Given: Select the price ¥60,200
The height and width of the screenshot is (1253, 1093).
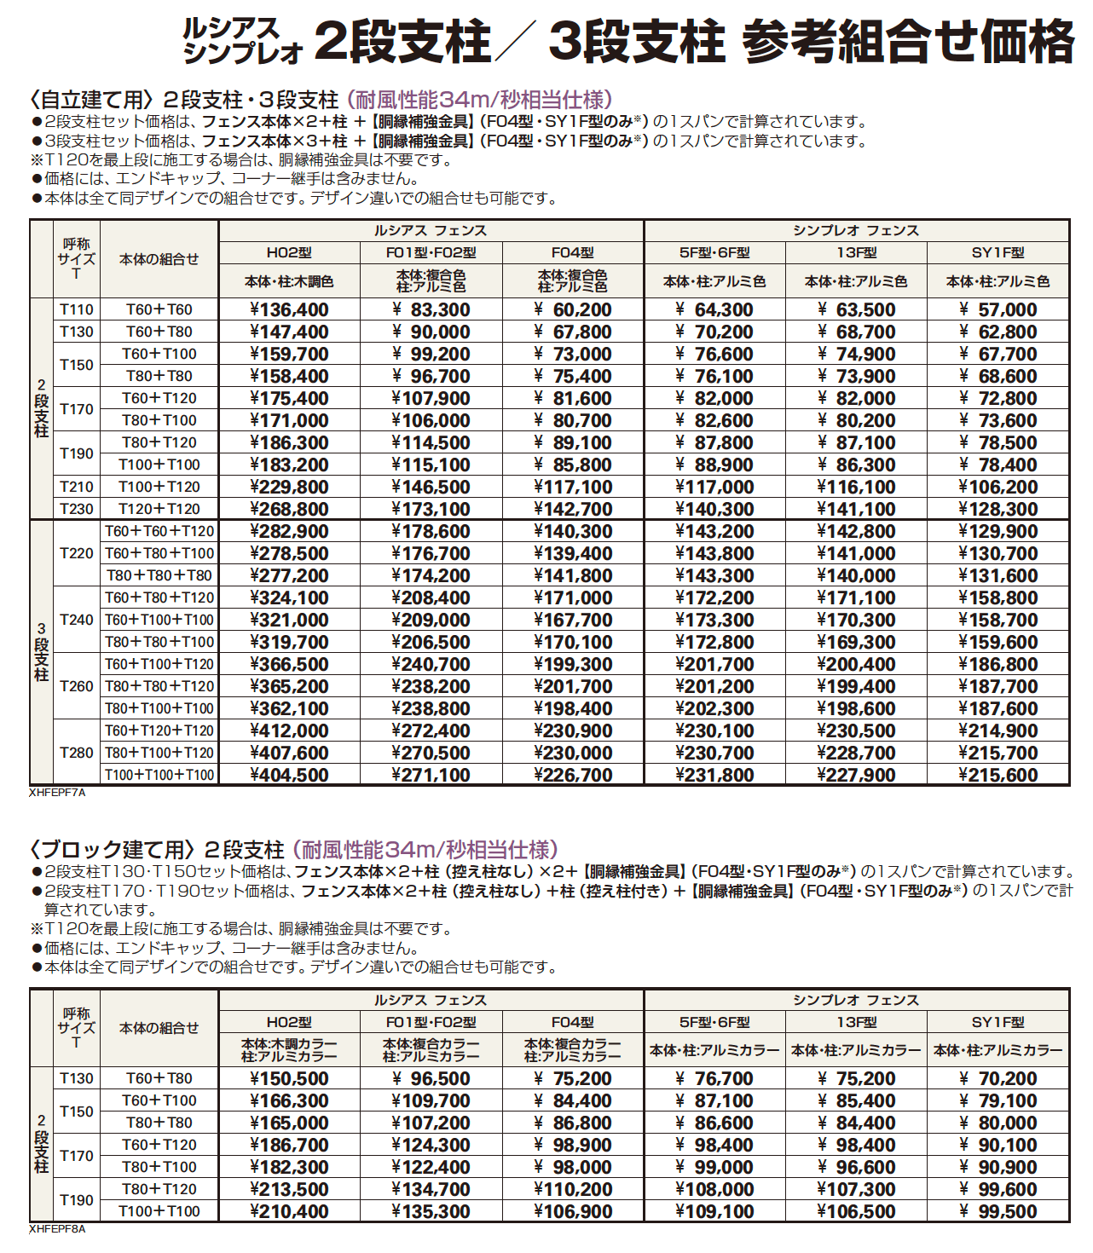Looking at the screenshot, I should tap(572, 309).
